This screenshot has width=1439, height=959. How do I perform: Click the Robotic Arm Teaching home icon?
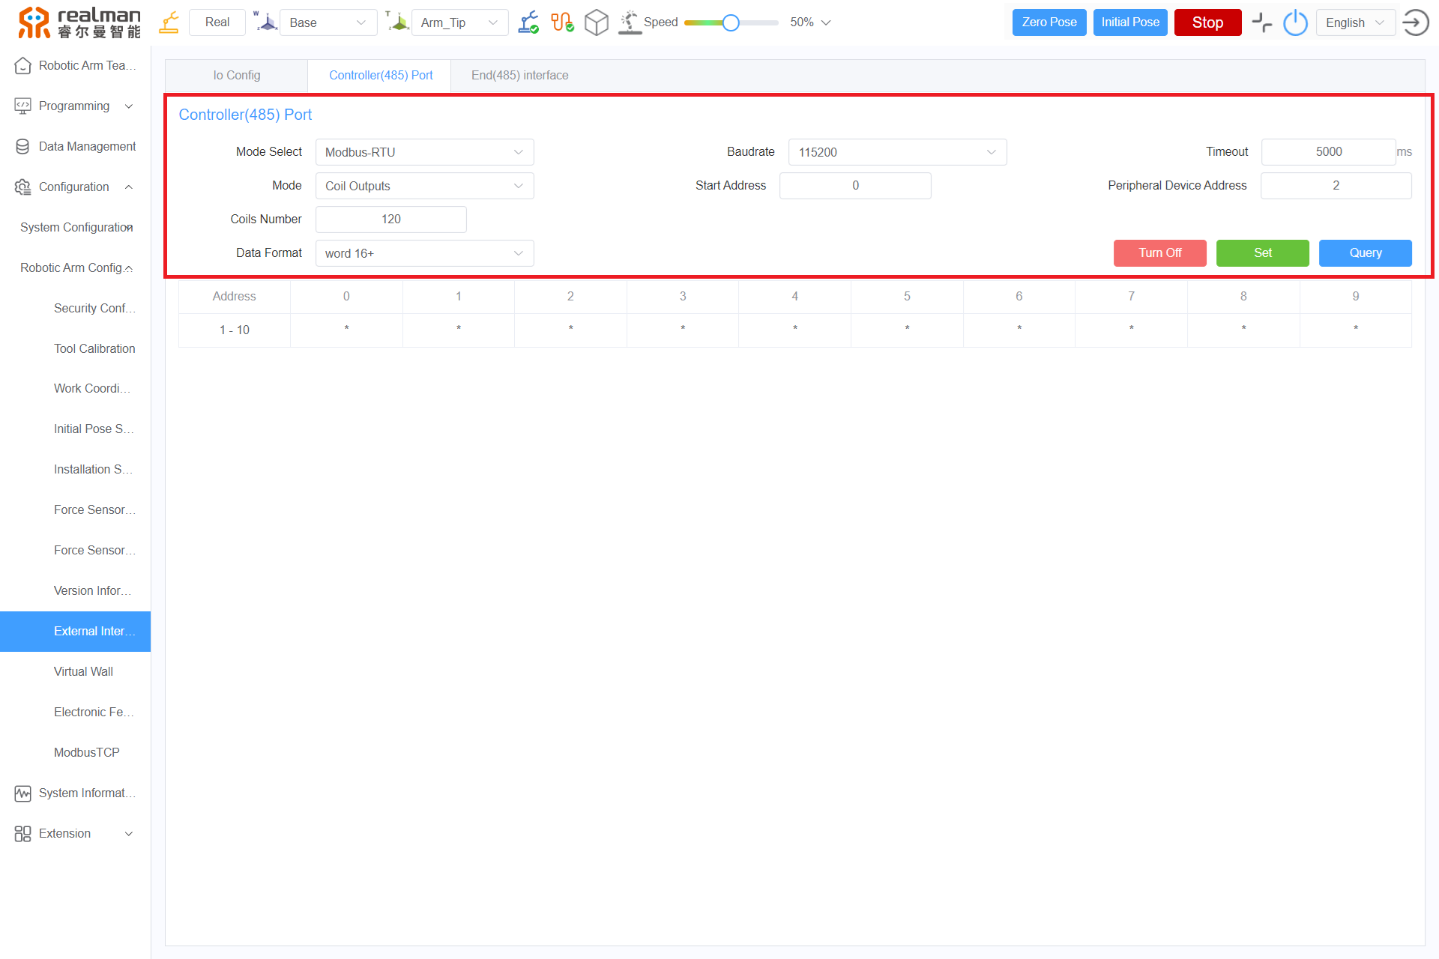click(x=23, y=66)
